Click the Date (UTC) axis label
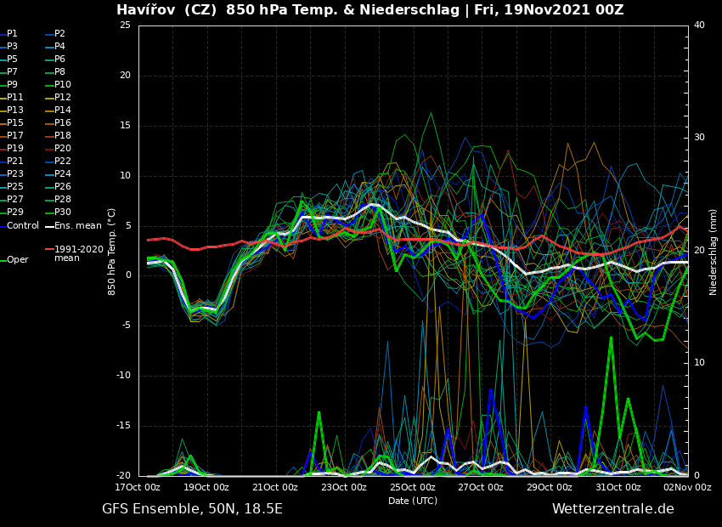 (x=412, y=501)
